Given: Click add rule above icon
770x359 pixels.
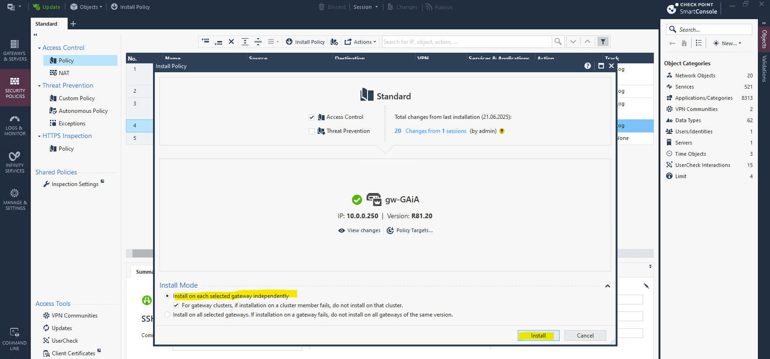Looking at the screenshot, I should tap(205, 41).
